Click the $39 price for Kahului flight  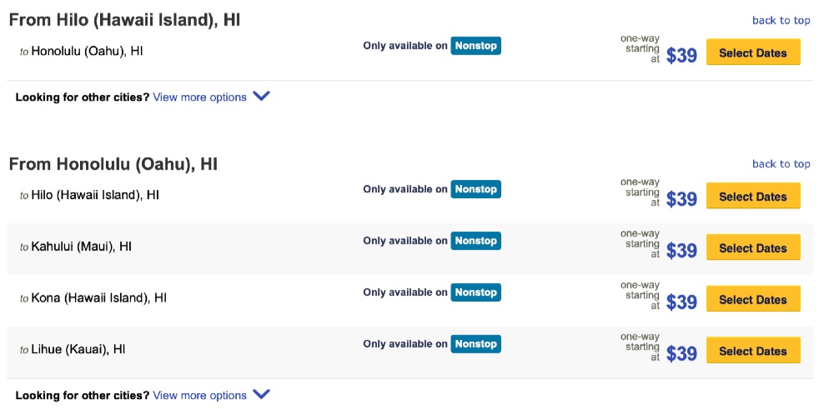point(681,251)
